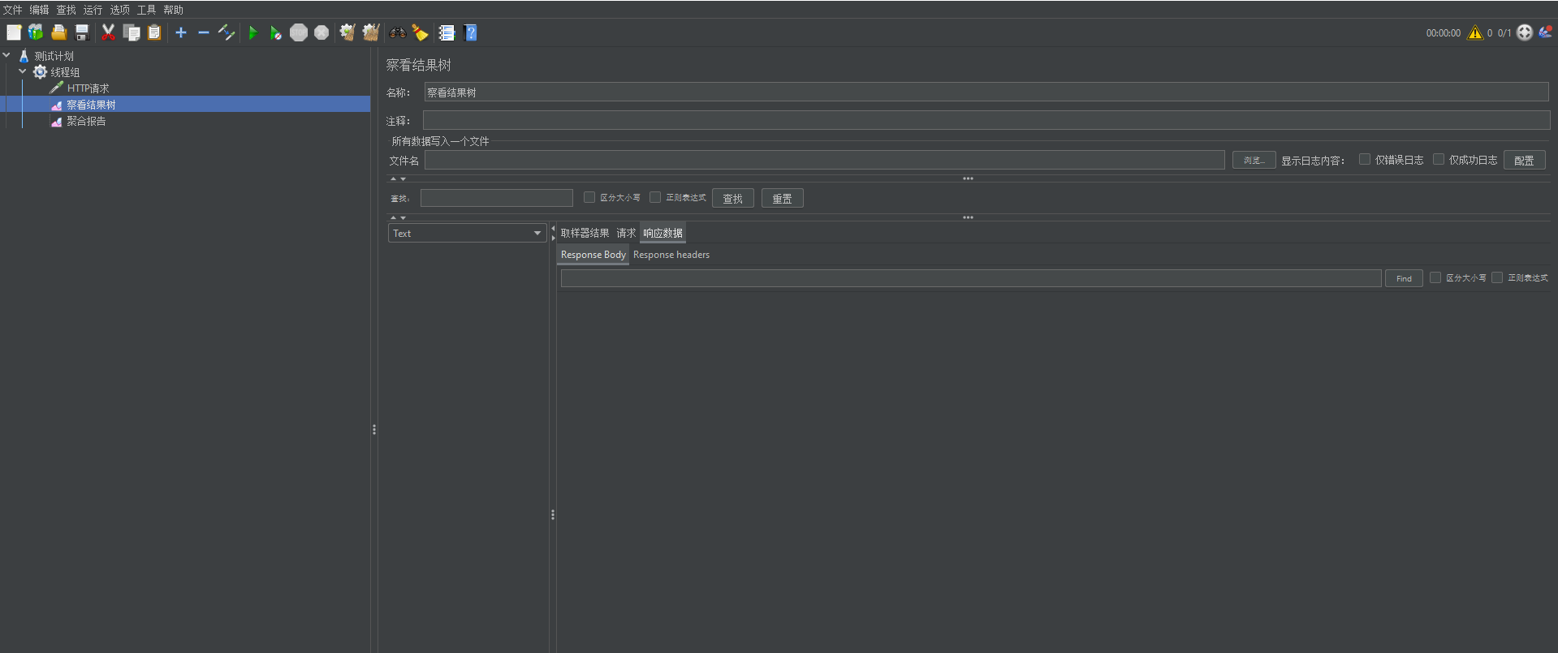The height and width of the screenshot is (653, 1558).
Task: Click the blue help question mark icon
Action: pyautogui.click(x=470, y=32)
